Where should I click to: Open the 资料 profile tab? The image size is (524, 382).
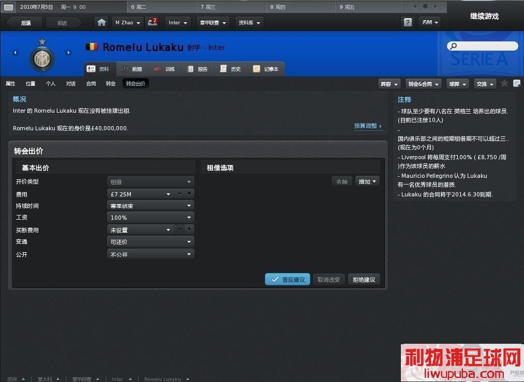click(x=100, y=69)
